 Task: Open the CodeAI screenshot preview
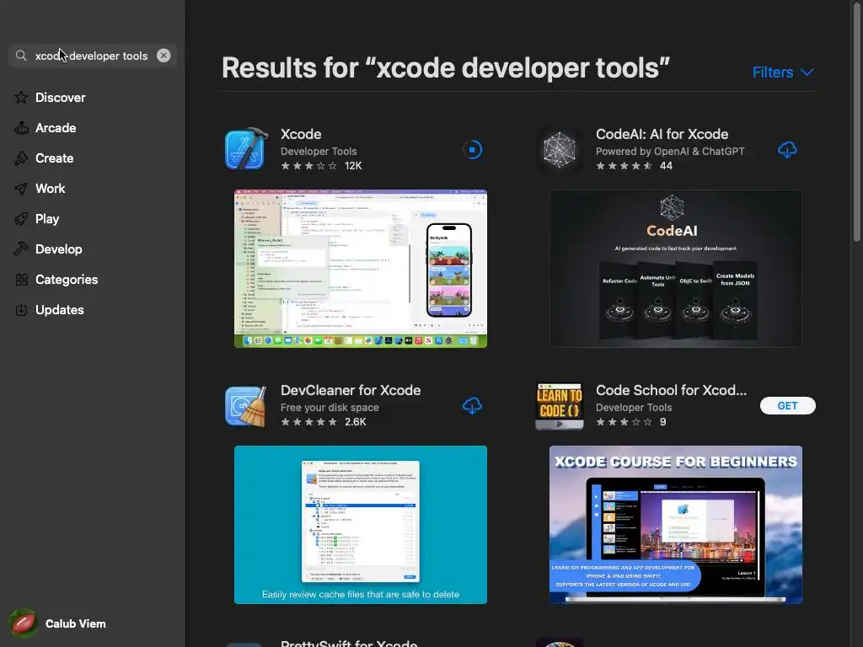[x=676, y=269]
